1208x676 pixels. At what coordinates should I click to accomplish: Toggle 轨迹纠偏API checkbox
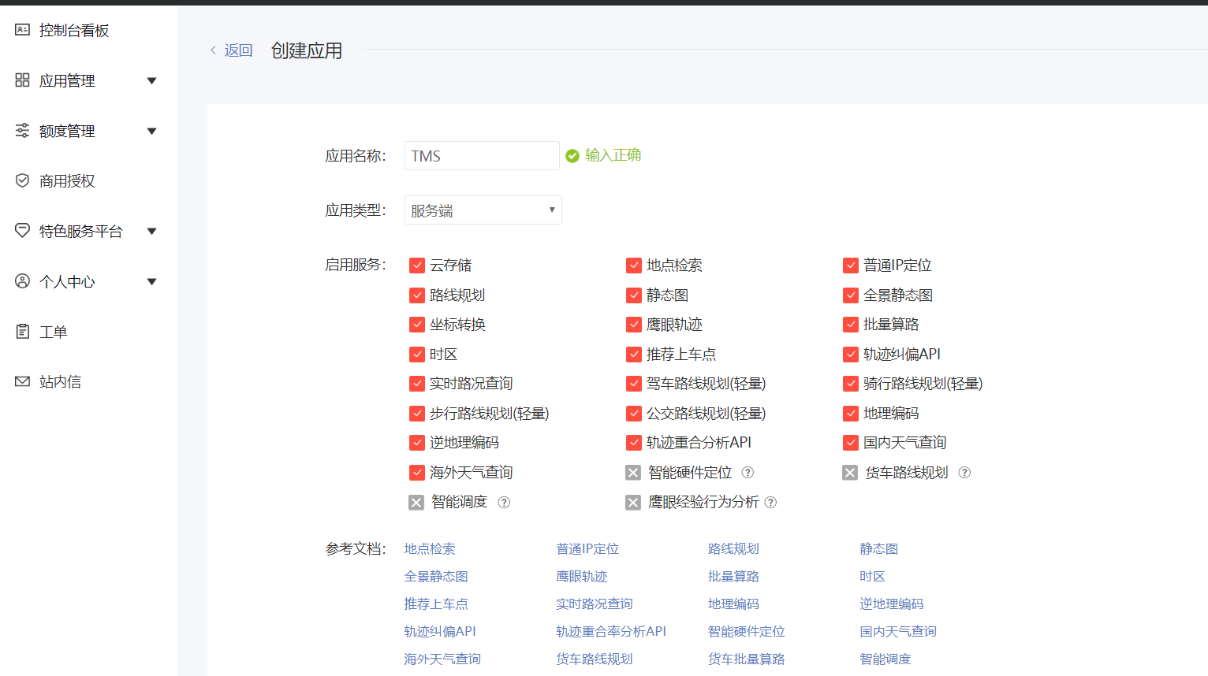(851, 355)
